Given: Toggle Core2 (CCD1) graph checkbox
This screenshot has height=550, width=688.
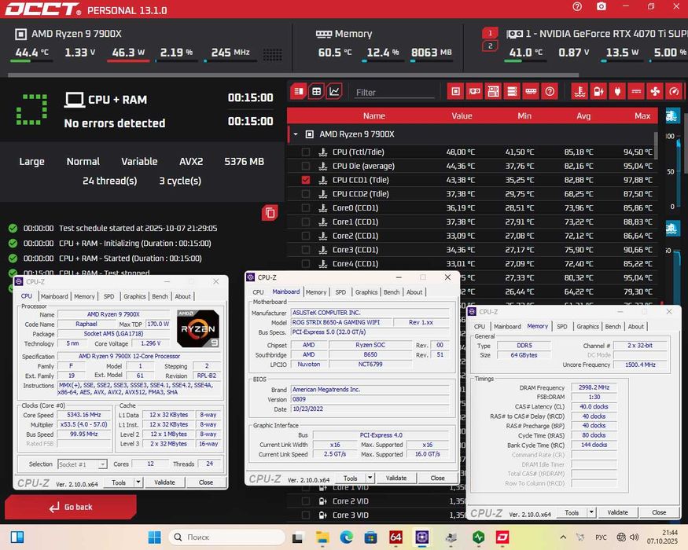Looking at the screenshot, I should pyautogui.click(x=306, y=236).
